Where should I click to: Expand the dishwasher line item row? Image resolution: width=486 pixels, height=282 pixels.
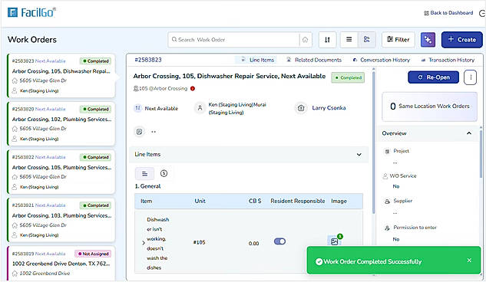click(x=144, y=243)
